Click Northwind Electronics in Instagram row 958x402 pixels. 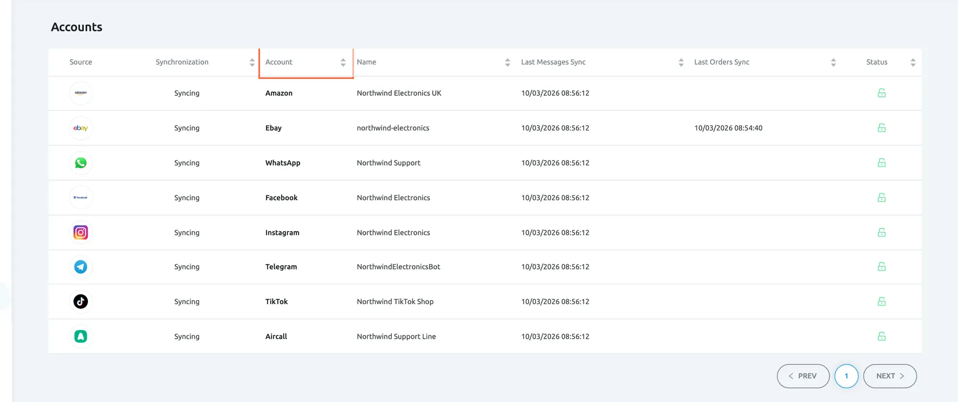(x=393, y=233)
